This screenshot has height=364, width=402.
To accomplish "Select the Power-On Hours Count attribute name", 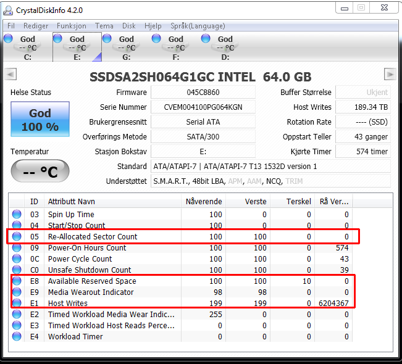I will point(87,247).
